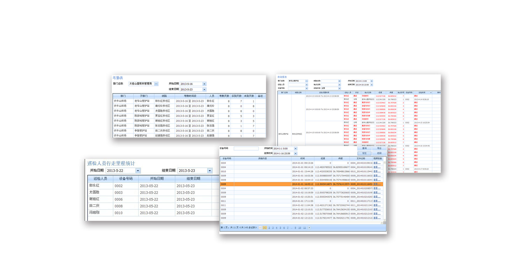Screen dimensions: 517x254
Task: Click previous page arrow in pagination
Action: [x=260, y=228]
